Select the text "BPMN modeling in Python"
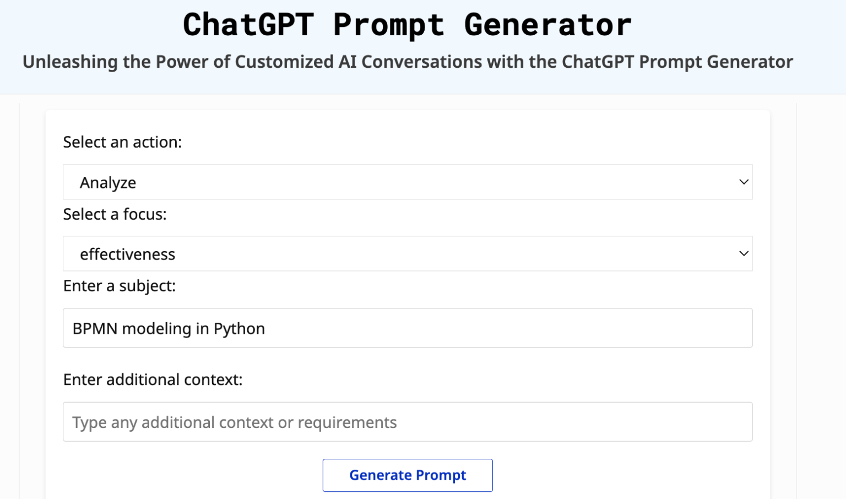Image resolution: width=846 pixels, height=499 pixels. click(x=168, y=328)
